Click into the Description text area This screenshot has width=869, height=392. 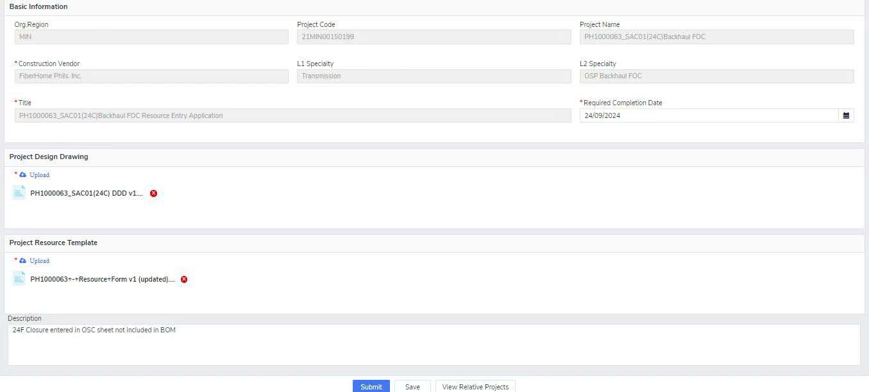(434, 345)
